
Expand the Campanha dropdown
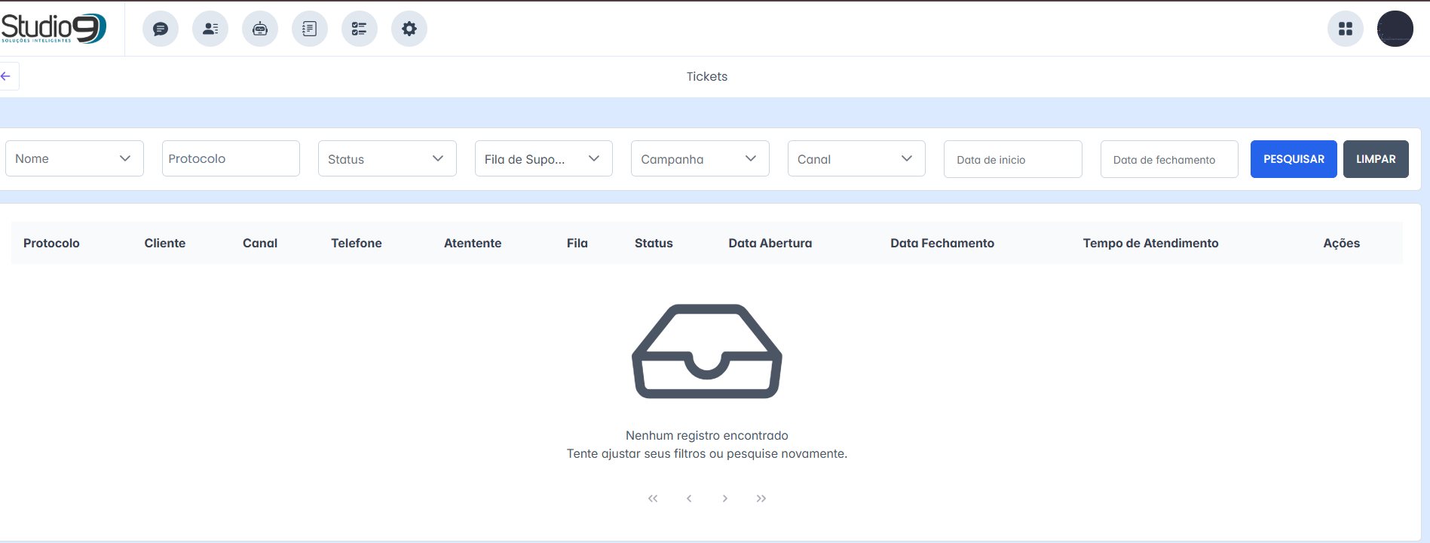(700, 158)
